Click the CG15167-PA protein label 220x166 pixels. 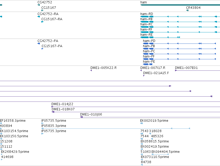click(52, 46)
